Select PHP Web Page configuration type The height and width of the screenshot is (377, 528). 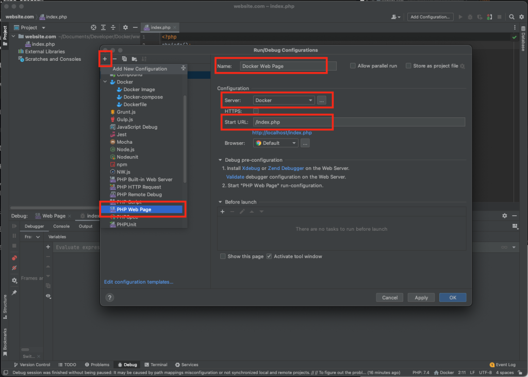(142, 210)
